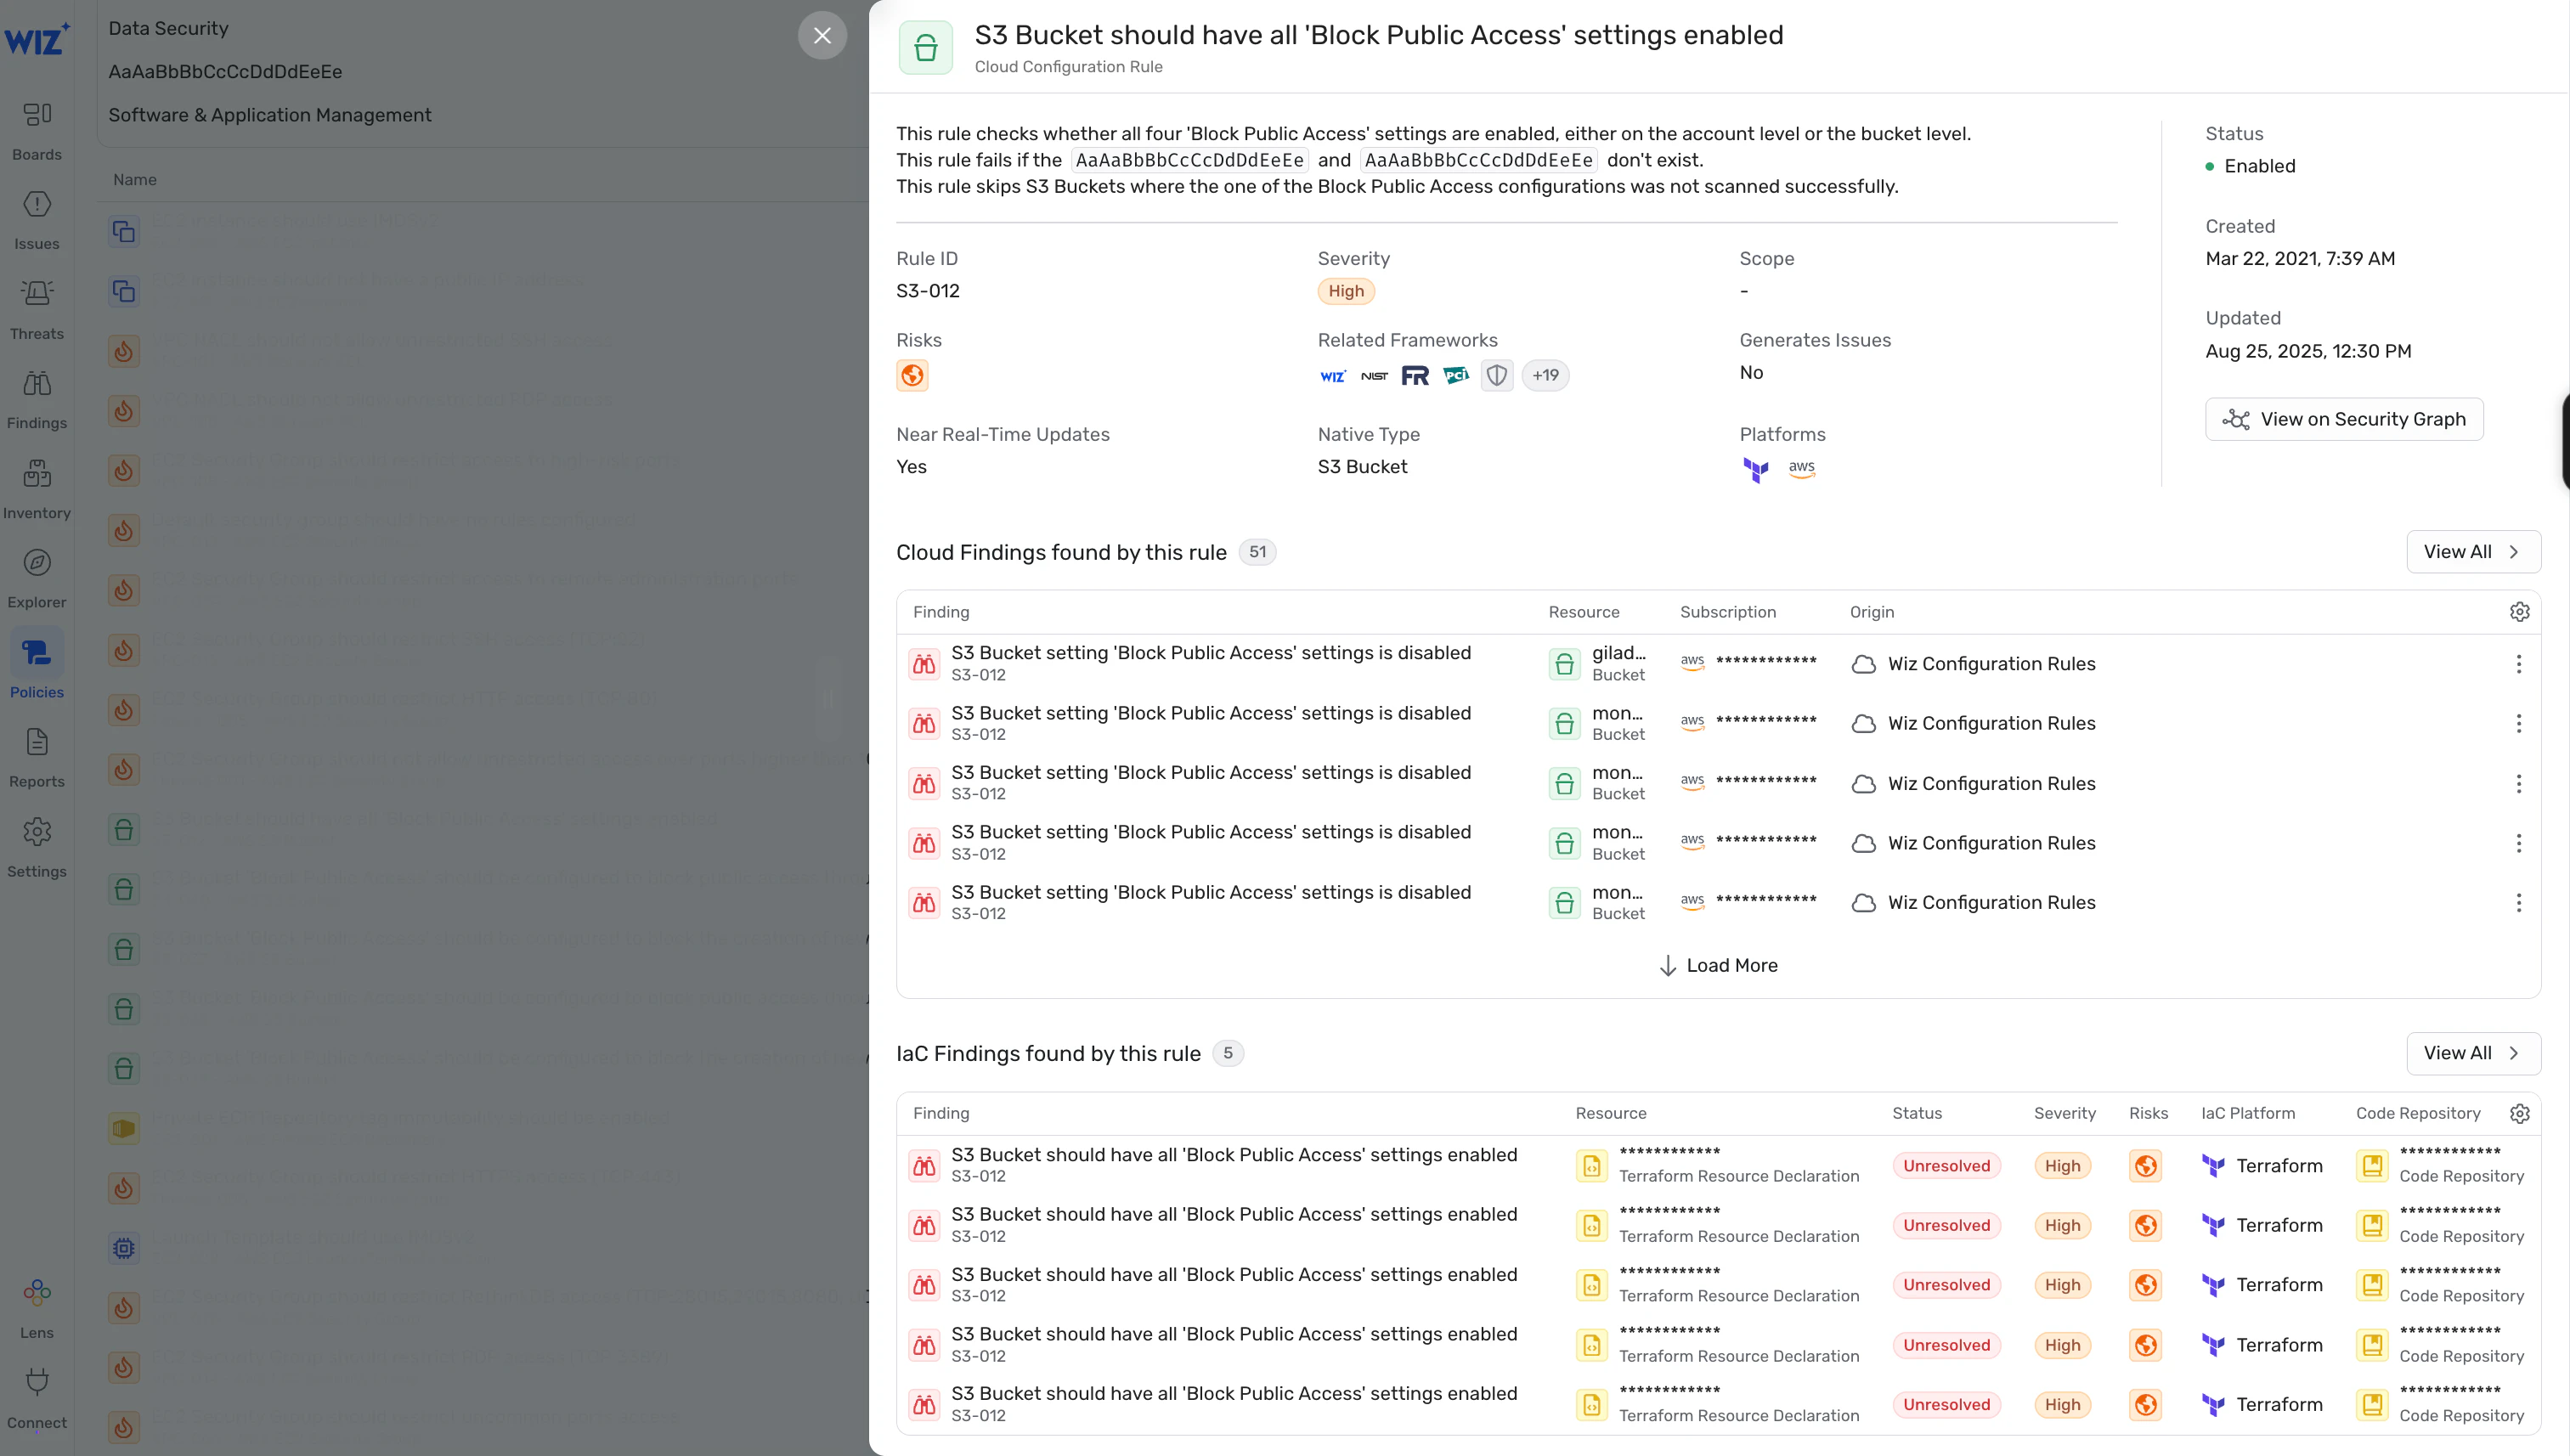Open column settings for Cloud Findings table

[2519, 612]
